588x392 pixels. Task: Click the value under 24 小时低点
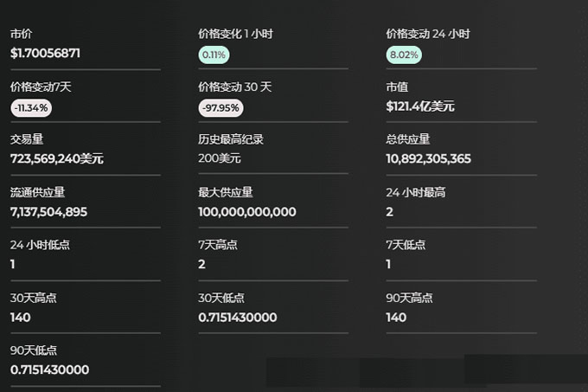pyautogui.click(x=14, y=265)
